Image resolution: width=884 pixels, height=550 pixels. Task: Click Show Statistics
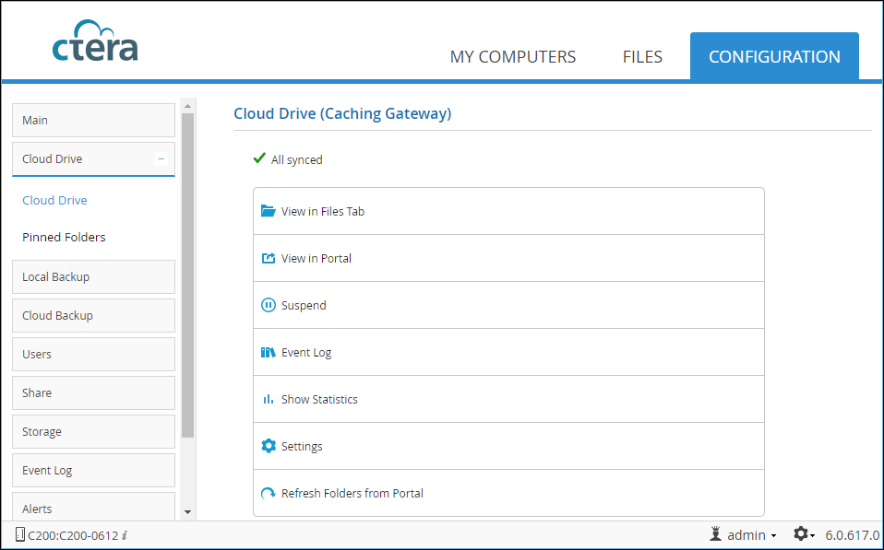(509, 399)
